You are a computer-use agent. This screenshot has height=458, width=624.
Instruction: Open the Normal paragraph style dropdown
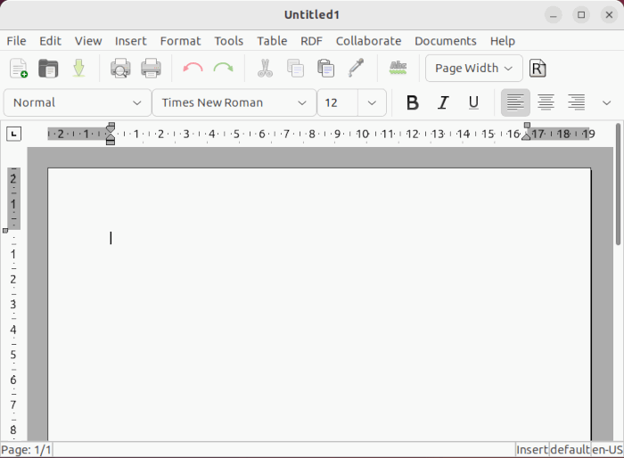tap(78, 102)
